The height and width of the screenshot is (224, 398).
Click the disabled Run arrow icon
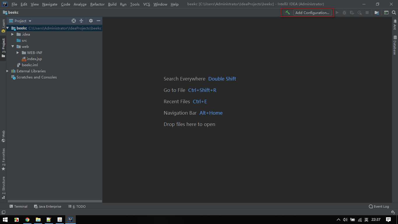click(337, 13)
